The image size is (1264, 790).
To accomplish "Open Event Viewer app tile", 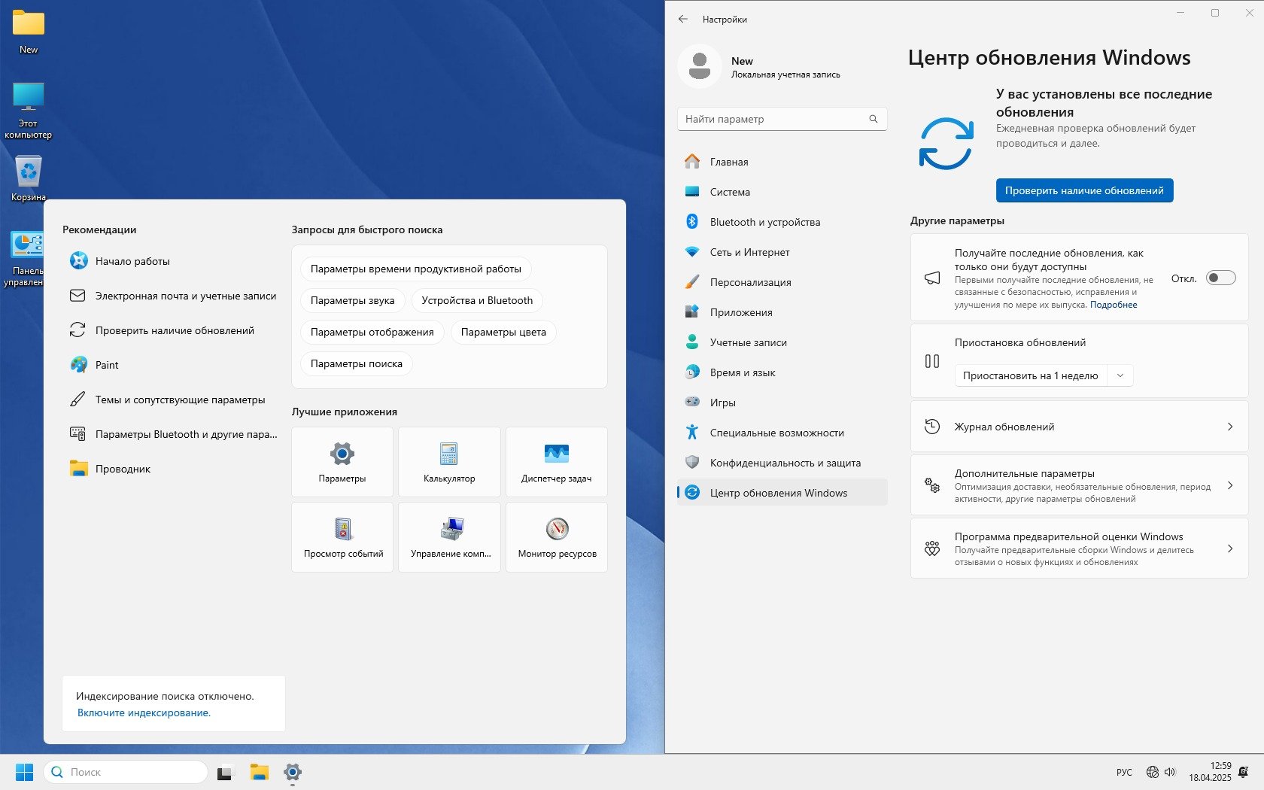I will coord(342,536).
